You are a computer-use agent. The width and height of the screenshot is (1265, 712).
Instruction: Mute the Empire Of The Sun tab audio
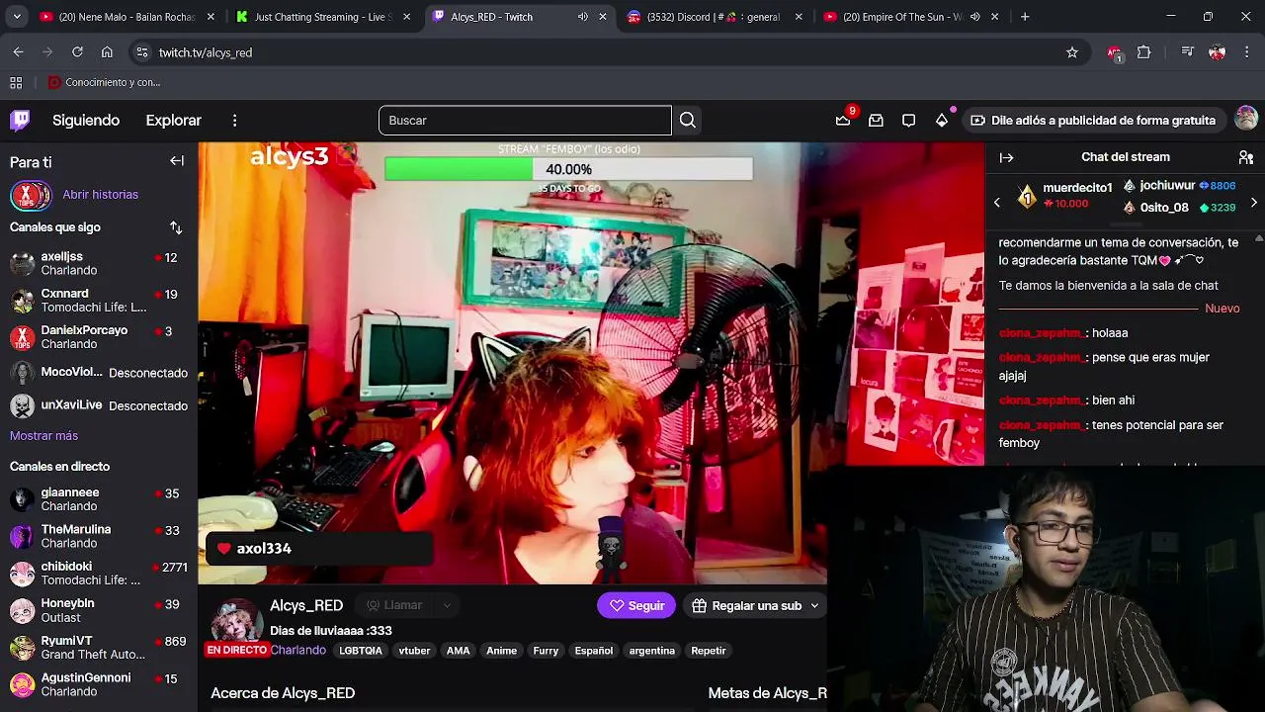975,17
